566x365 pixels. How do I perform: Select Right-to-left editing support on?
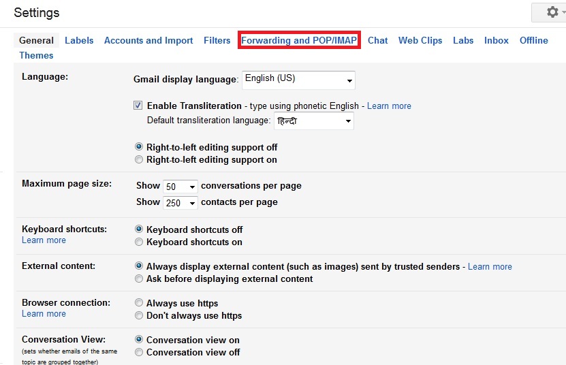coord(139,159)
